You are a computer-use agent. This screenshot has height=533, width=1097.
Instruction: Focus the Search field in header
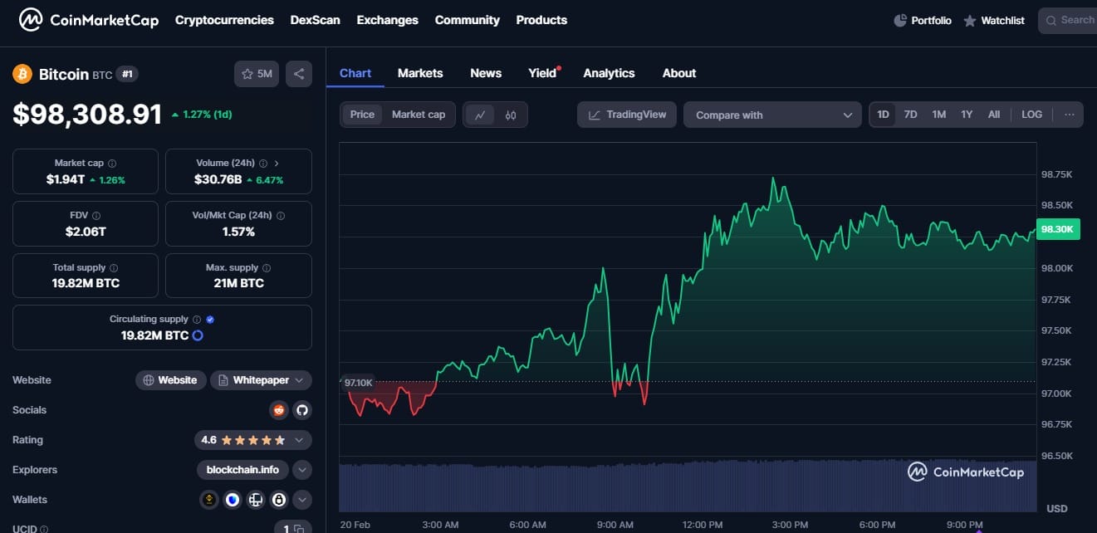[x=1068, y=20]
